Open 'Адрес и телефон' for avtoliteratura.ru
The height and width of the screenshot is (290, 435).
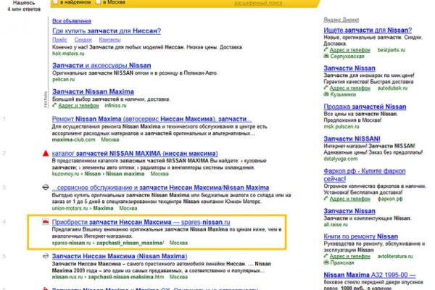tap(350, 257)
